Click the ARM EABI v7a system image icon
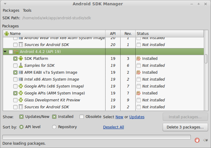Screen dimensions: 211x148 click(x=21, y=72)
